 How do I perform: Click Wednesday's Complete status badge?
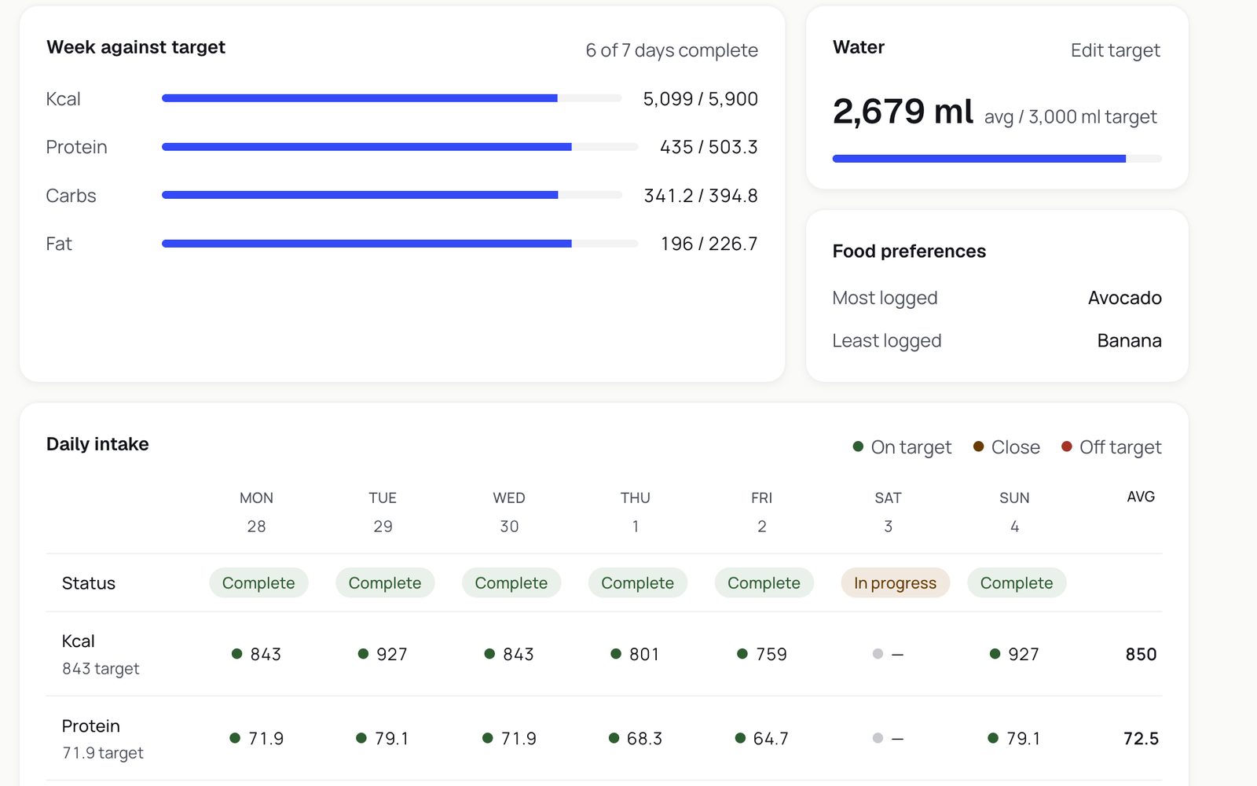(511, 583)
